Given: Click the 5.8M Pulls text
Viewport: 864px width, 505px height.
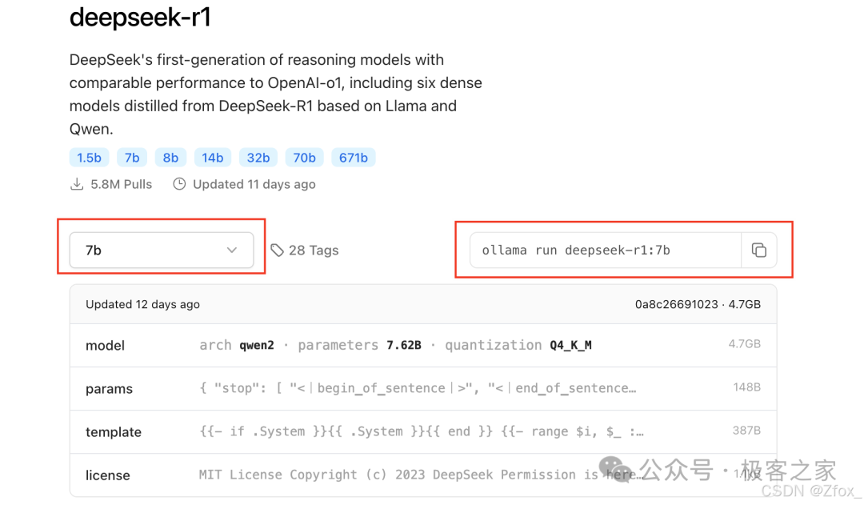Looking at the screenshot, I should coord(122,184).
